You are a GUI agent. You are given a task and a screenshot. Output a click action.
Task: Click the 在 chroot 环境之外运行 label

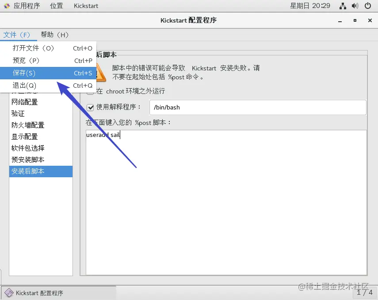pyautogui.click(x=130, y=91)
